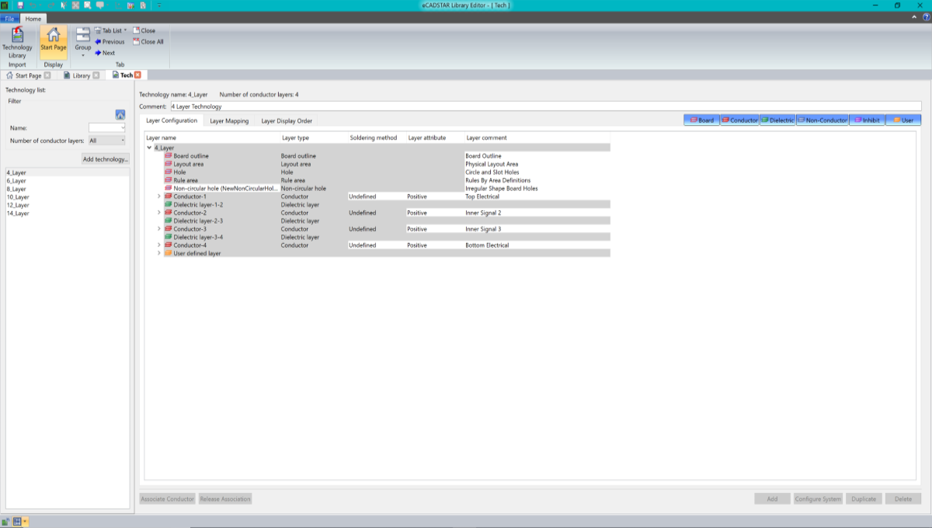Click the Close All tabs icon
The image size is (932, 528).
point(136,42)
